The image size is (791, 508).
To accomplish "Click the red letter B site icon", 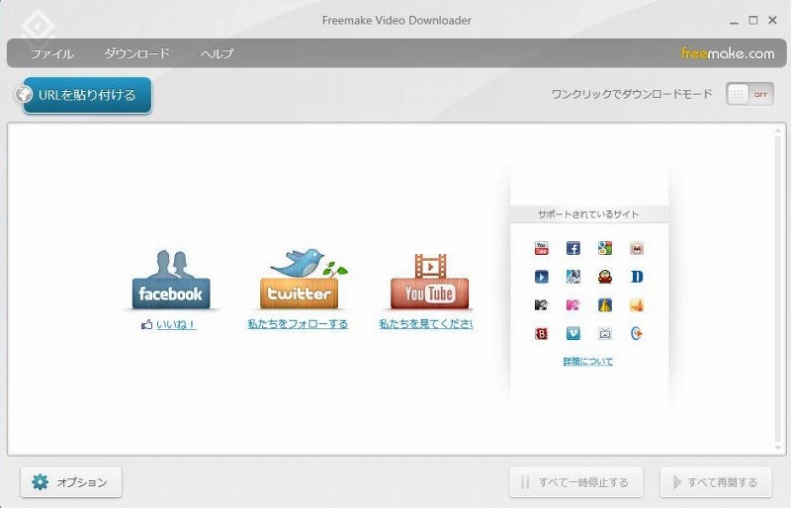I will (541, 333).
